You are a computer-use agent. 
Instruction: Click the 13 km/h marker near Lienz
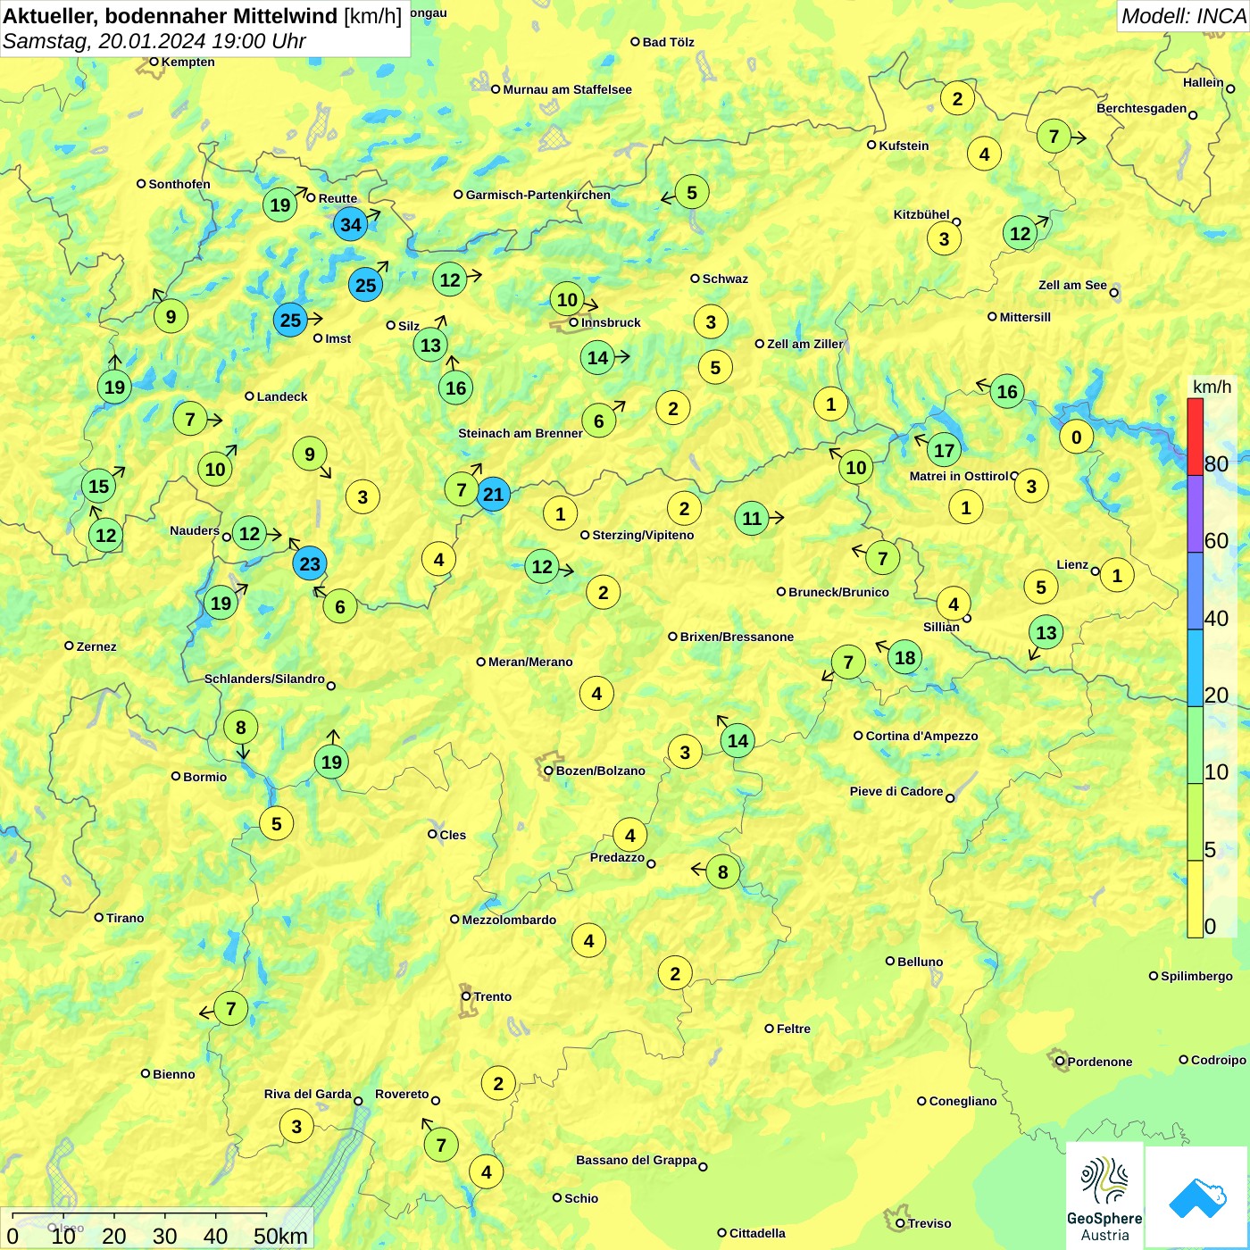click(1046, 632)
